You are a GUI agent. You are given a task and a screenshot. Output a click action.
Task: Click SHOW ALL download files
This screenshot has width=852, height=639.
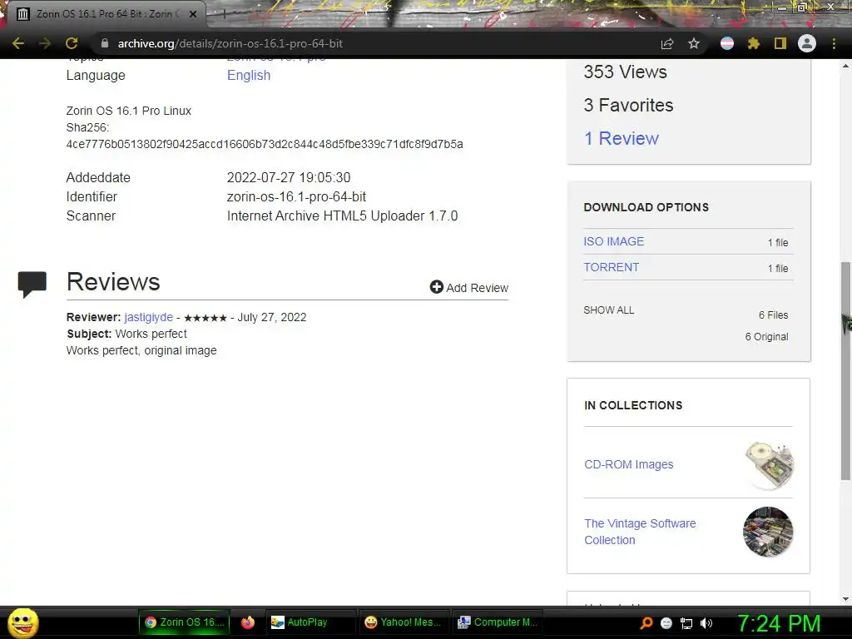pyautogui.click(x=608, y=310)
